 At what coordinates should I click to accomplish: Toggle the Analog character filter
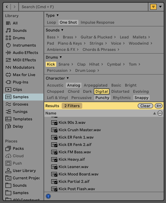click(x=74, y=85)
